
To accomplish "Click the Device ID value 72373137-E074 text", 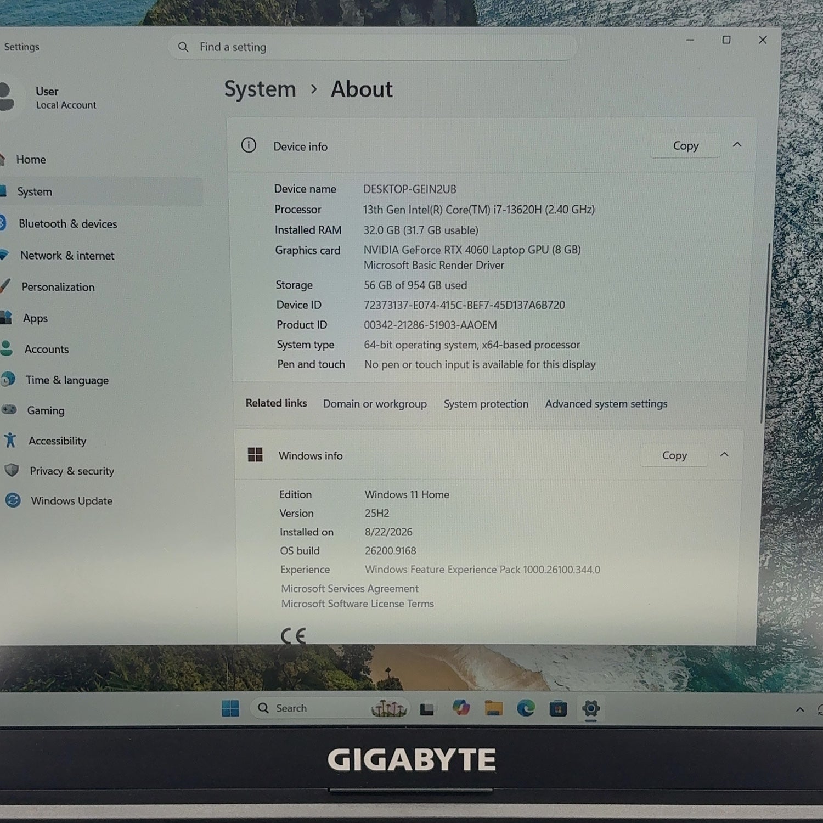I will 464,305.
